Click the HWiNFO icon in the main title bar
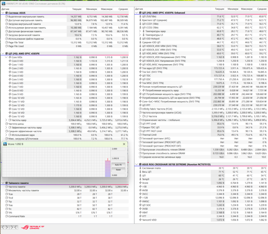268x234 pixels. [x=4, y=4]
